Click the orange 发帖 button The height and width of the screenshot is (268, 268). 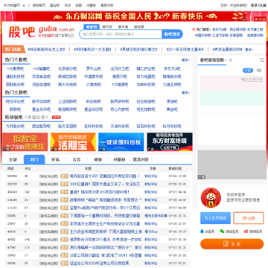point(232,244)
